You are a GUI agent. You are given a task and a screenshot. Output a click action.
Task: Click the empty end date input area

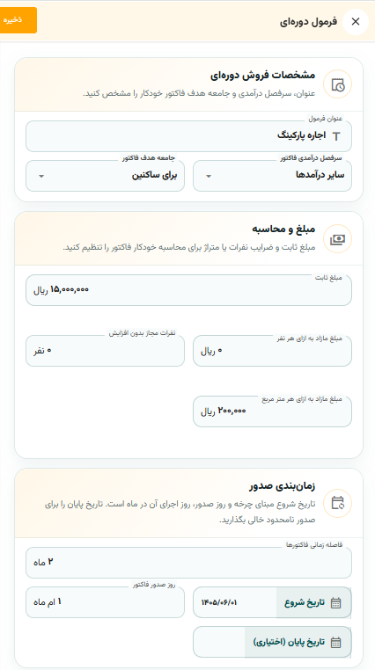pos(219,642)
